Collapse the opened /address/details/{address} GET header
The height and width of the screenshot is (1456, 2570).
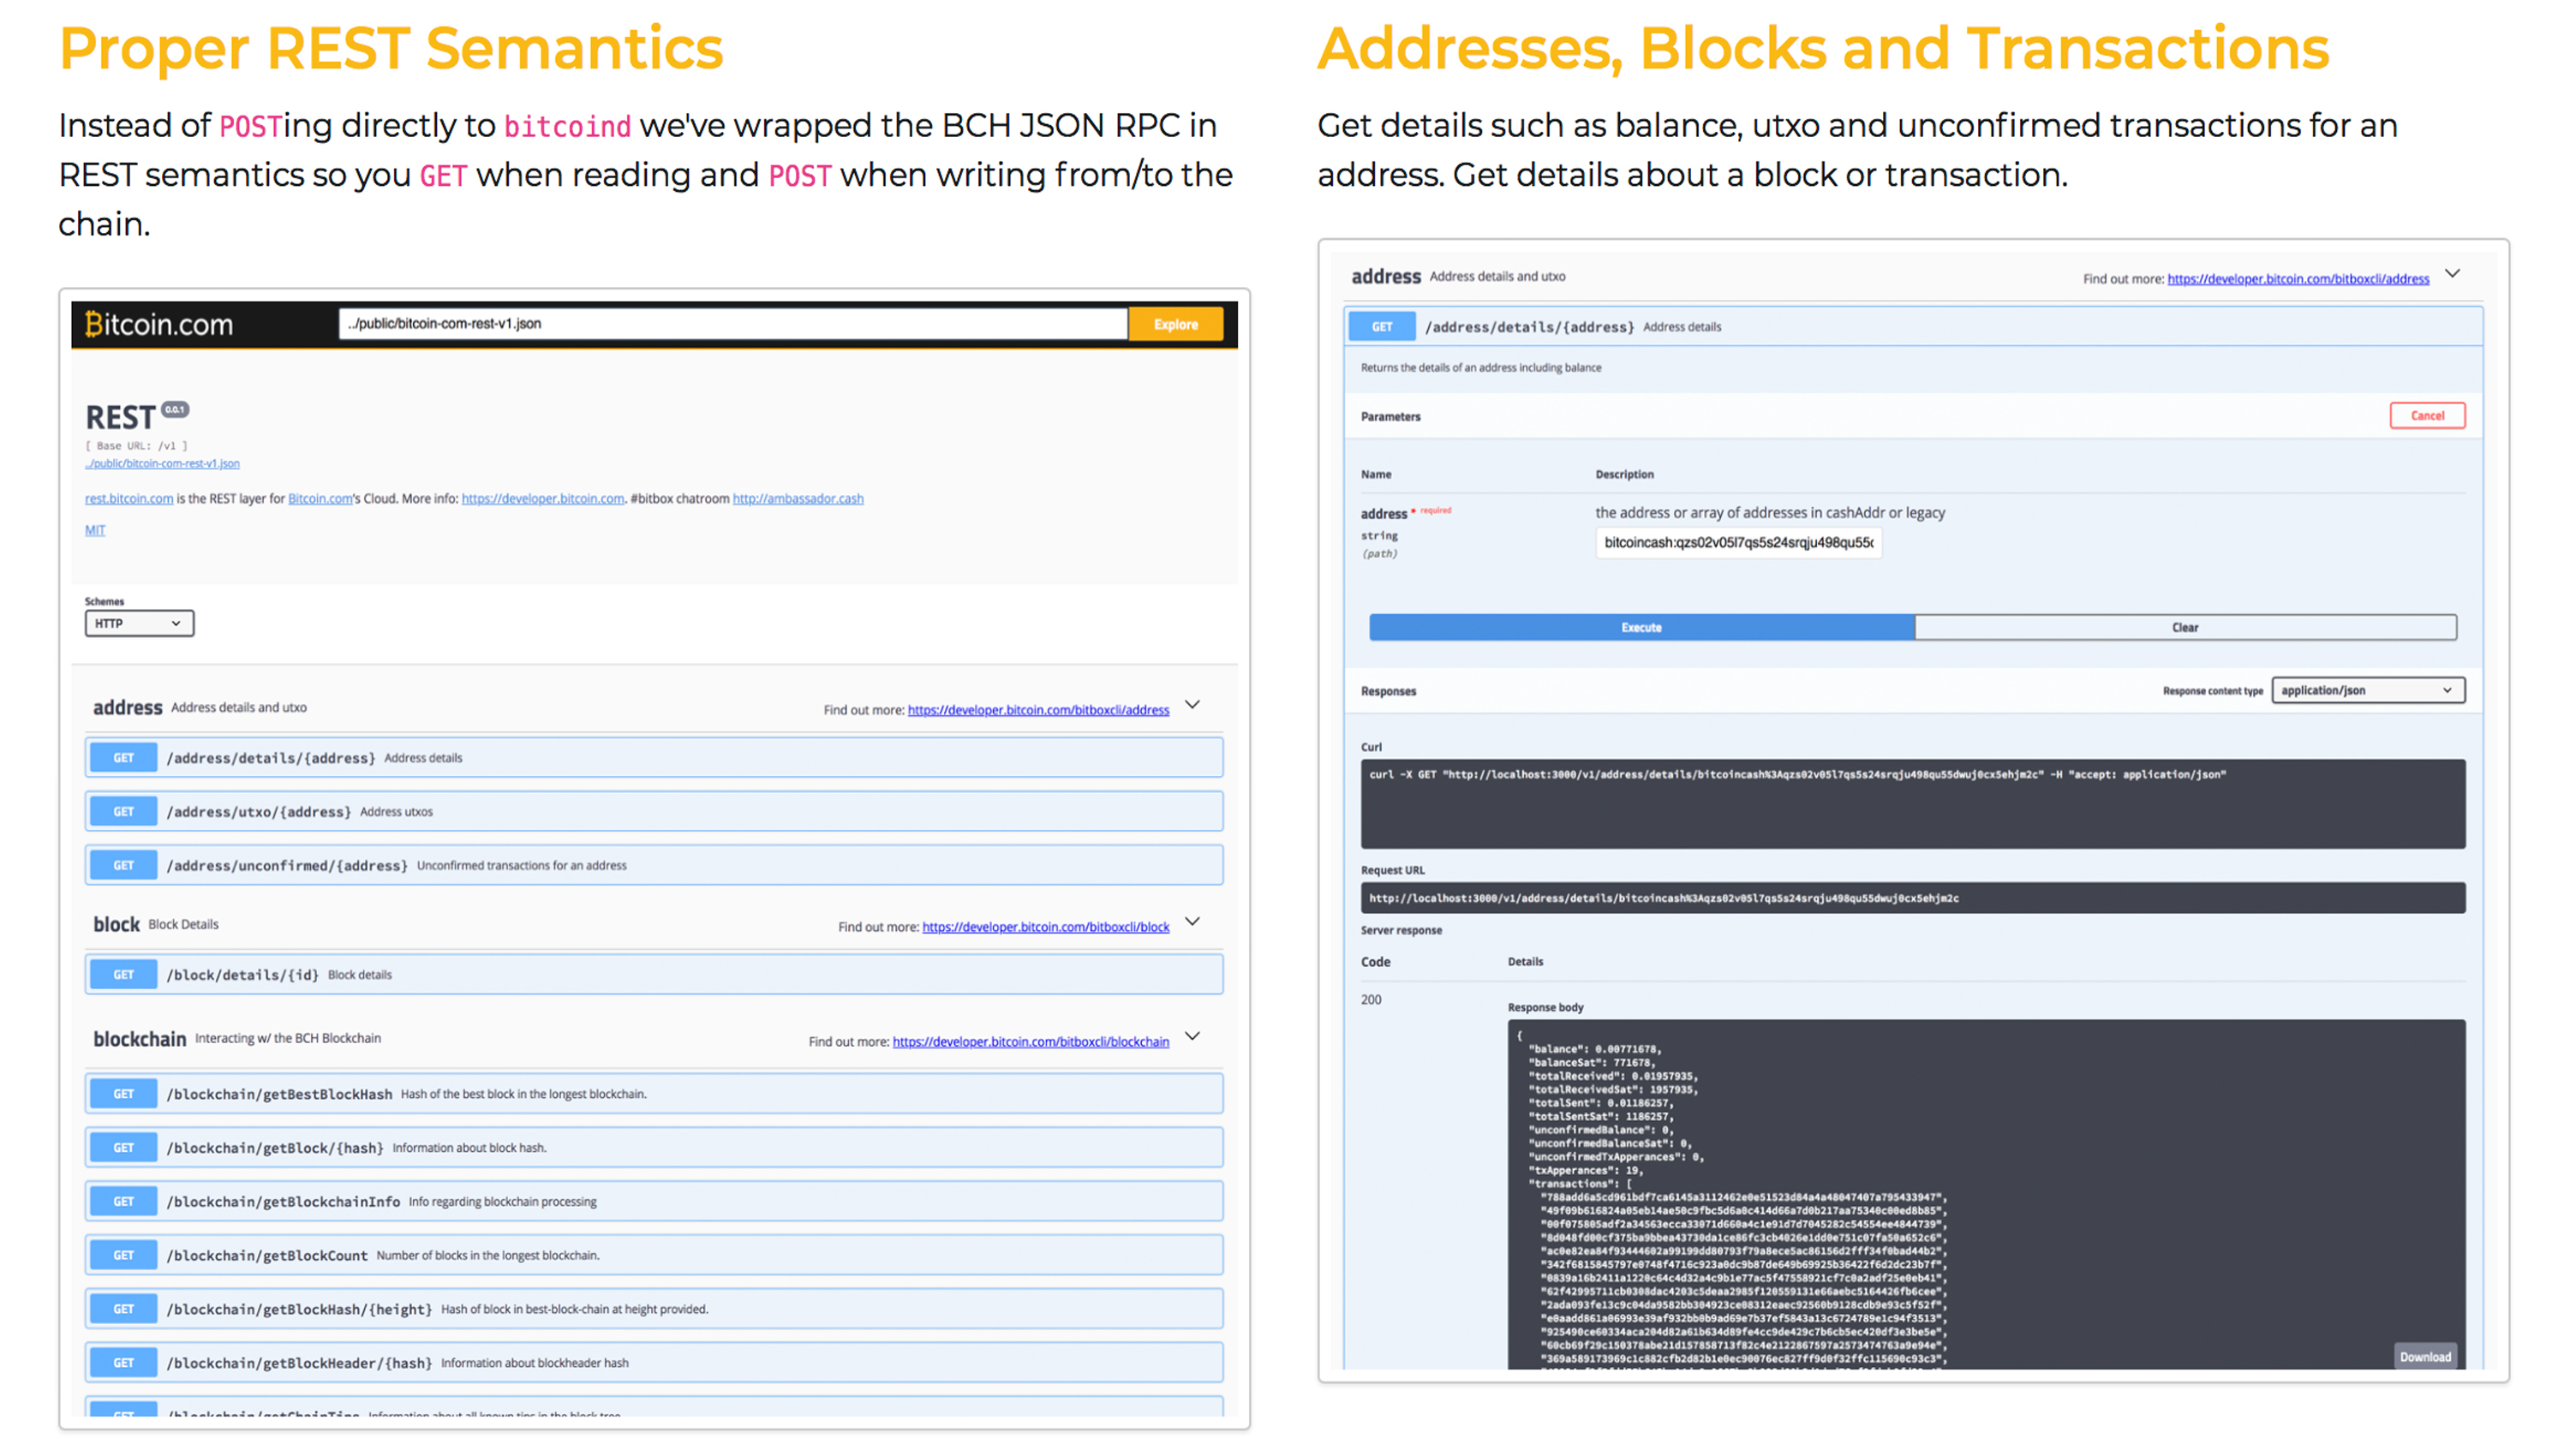pos(1913,327)
